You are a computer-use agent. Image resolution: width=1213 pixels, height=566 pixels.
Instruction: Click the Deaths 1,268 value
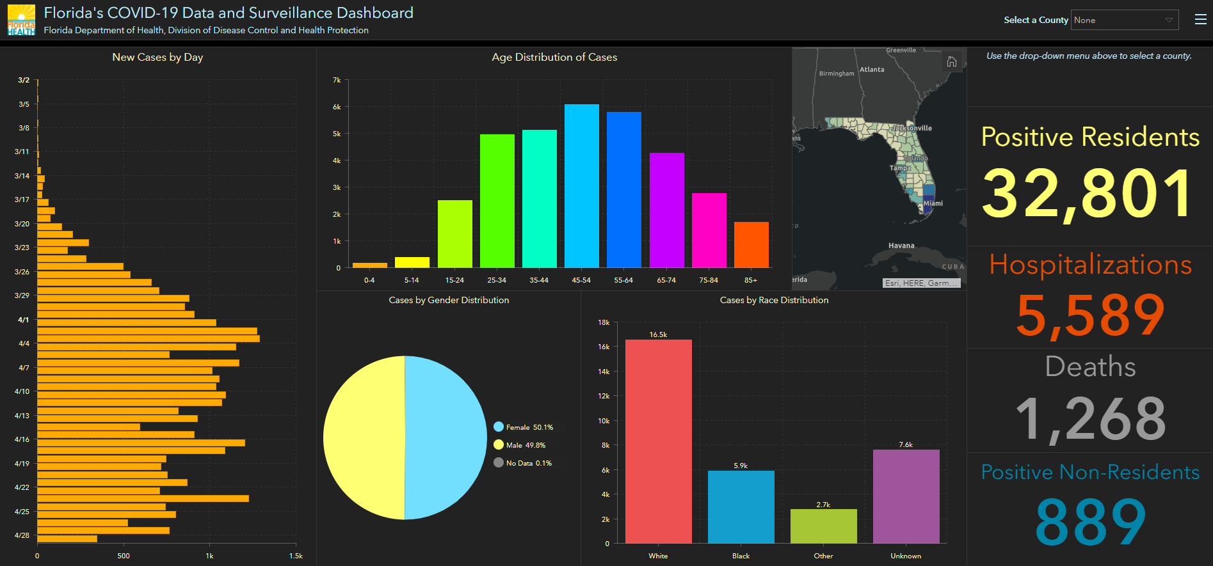tap(1091, 418)
